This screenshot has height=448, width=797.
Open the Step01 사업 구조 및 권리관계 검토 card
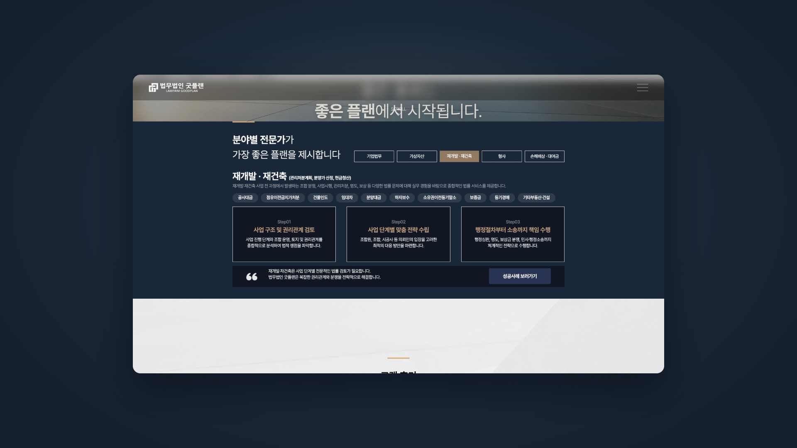(x=284, y=234)
